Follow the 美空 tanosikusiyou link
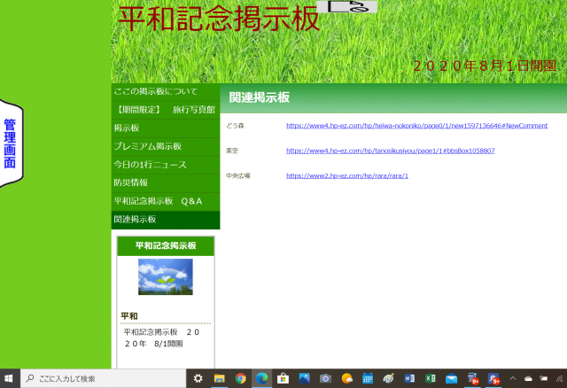 pyautogui.click(x=390, y=151)
